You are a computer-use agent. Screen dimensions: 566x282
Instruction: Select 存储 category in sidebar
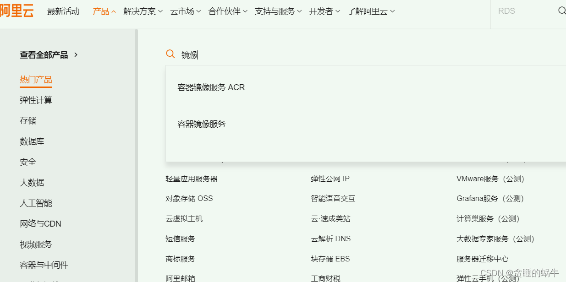[28, 120]
